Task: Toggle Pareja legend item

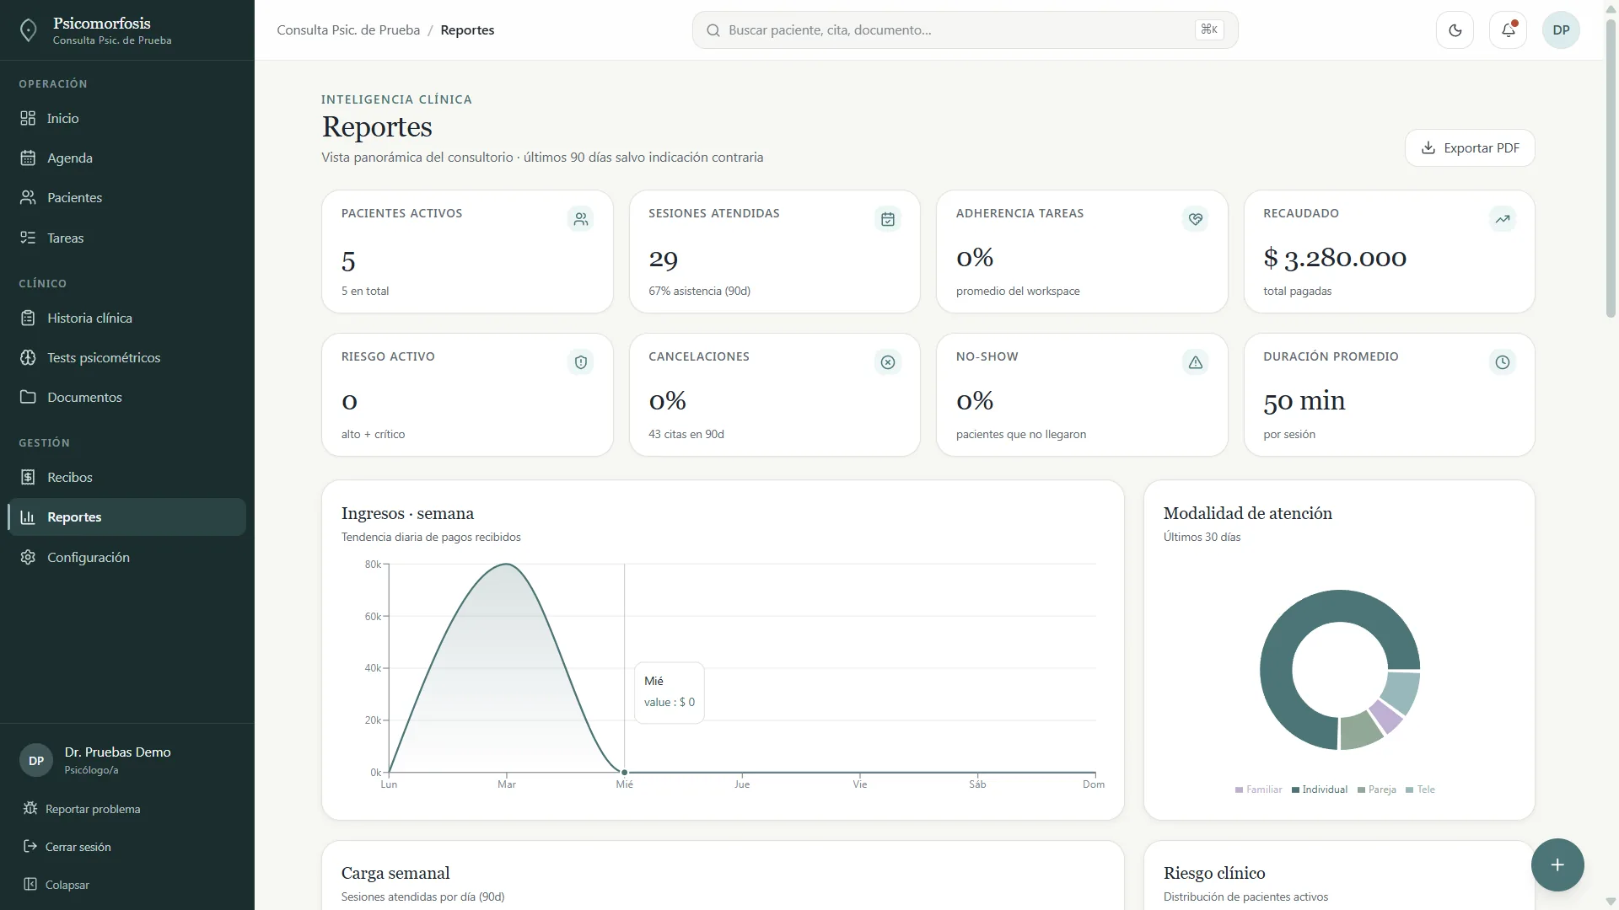Action: 1377,790
